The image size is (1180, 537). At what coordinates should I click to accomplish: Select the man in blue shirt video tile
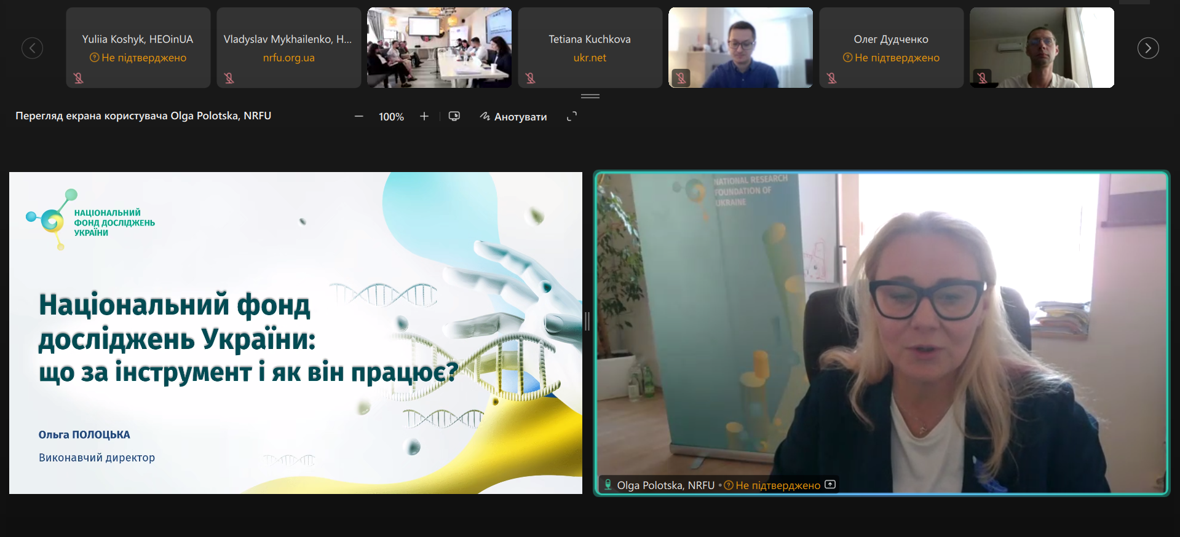pyautogui.click(x=740, y=48)
